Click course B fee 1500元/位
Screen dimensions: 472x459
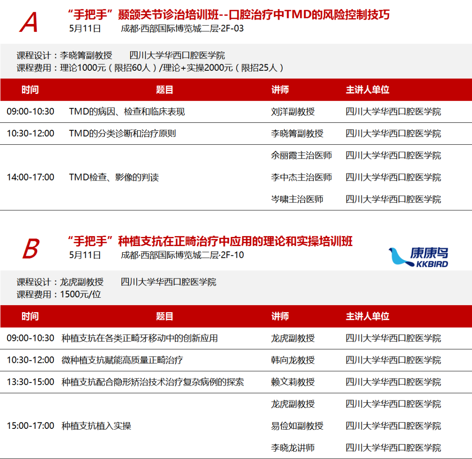[80, 294]
